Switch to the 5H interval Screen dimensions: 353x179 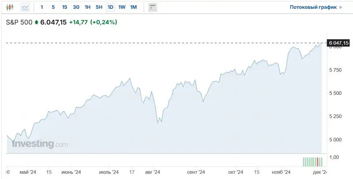tap(99, 7)
